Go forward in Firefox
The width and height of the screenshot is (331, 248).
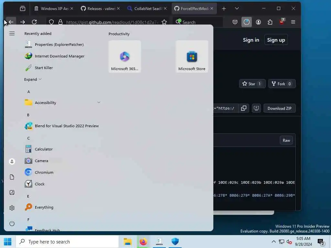coord(23,22)
